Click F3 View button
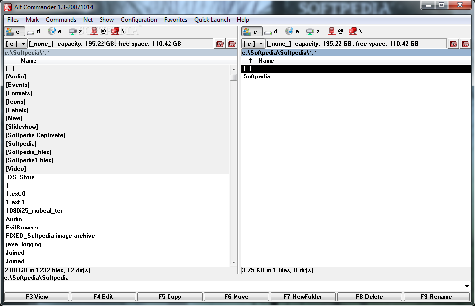 [37, 297]
